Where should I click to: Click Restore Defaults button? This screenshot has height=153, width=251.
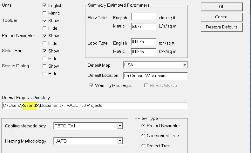(221, 27)
